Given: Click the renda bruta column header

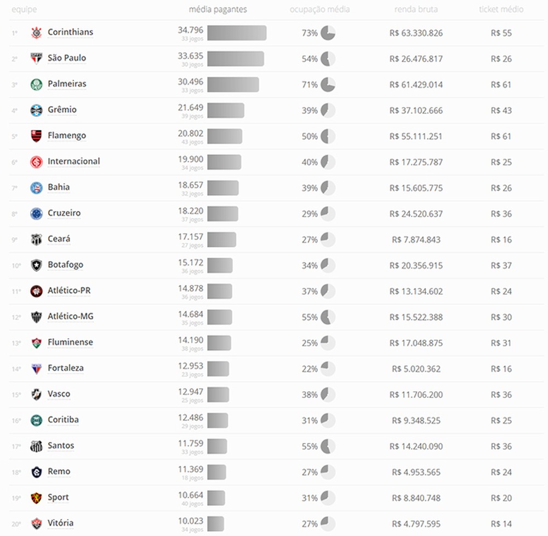Looking at the screenshot, I should [x=416, y=9].
